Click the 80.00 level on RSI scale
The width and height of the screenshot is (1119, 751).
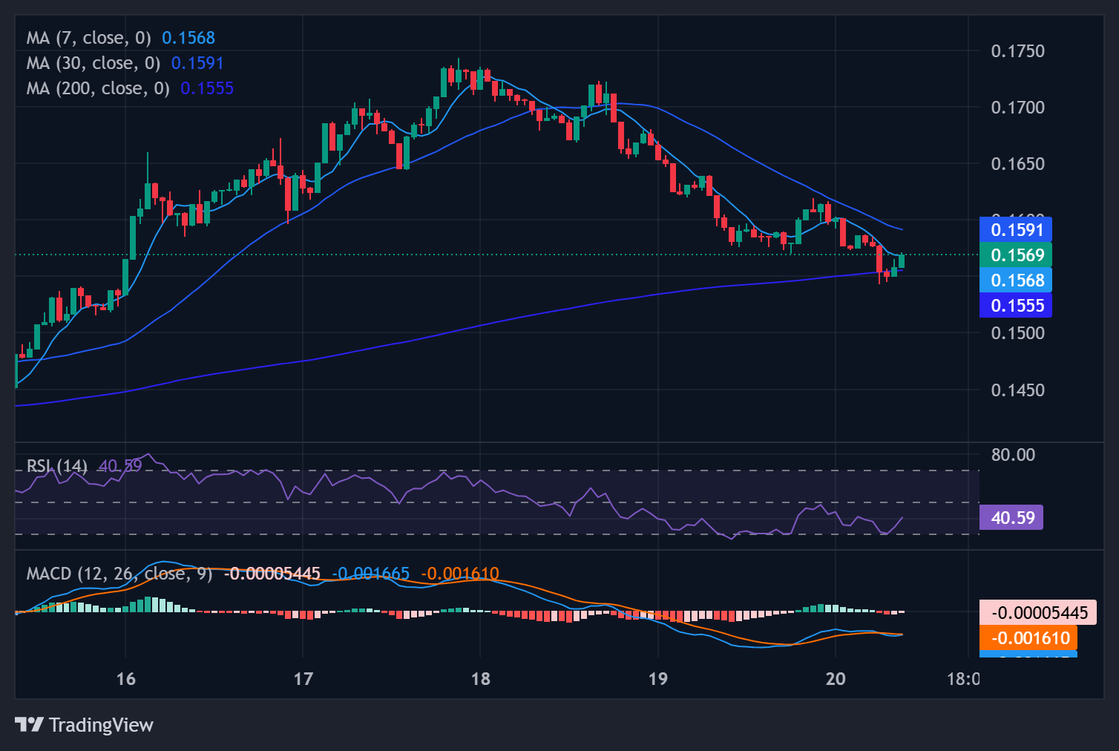pos(1013,455)
